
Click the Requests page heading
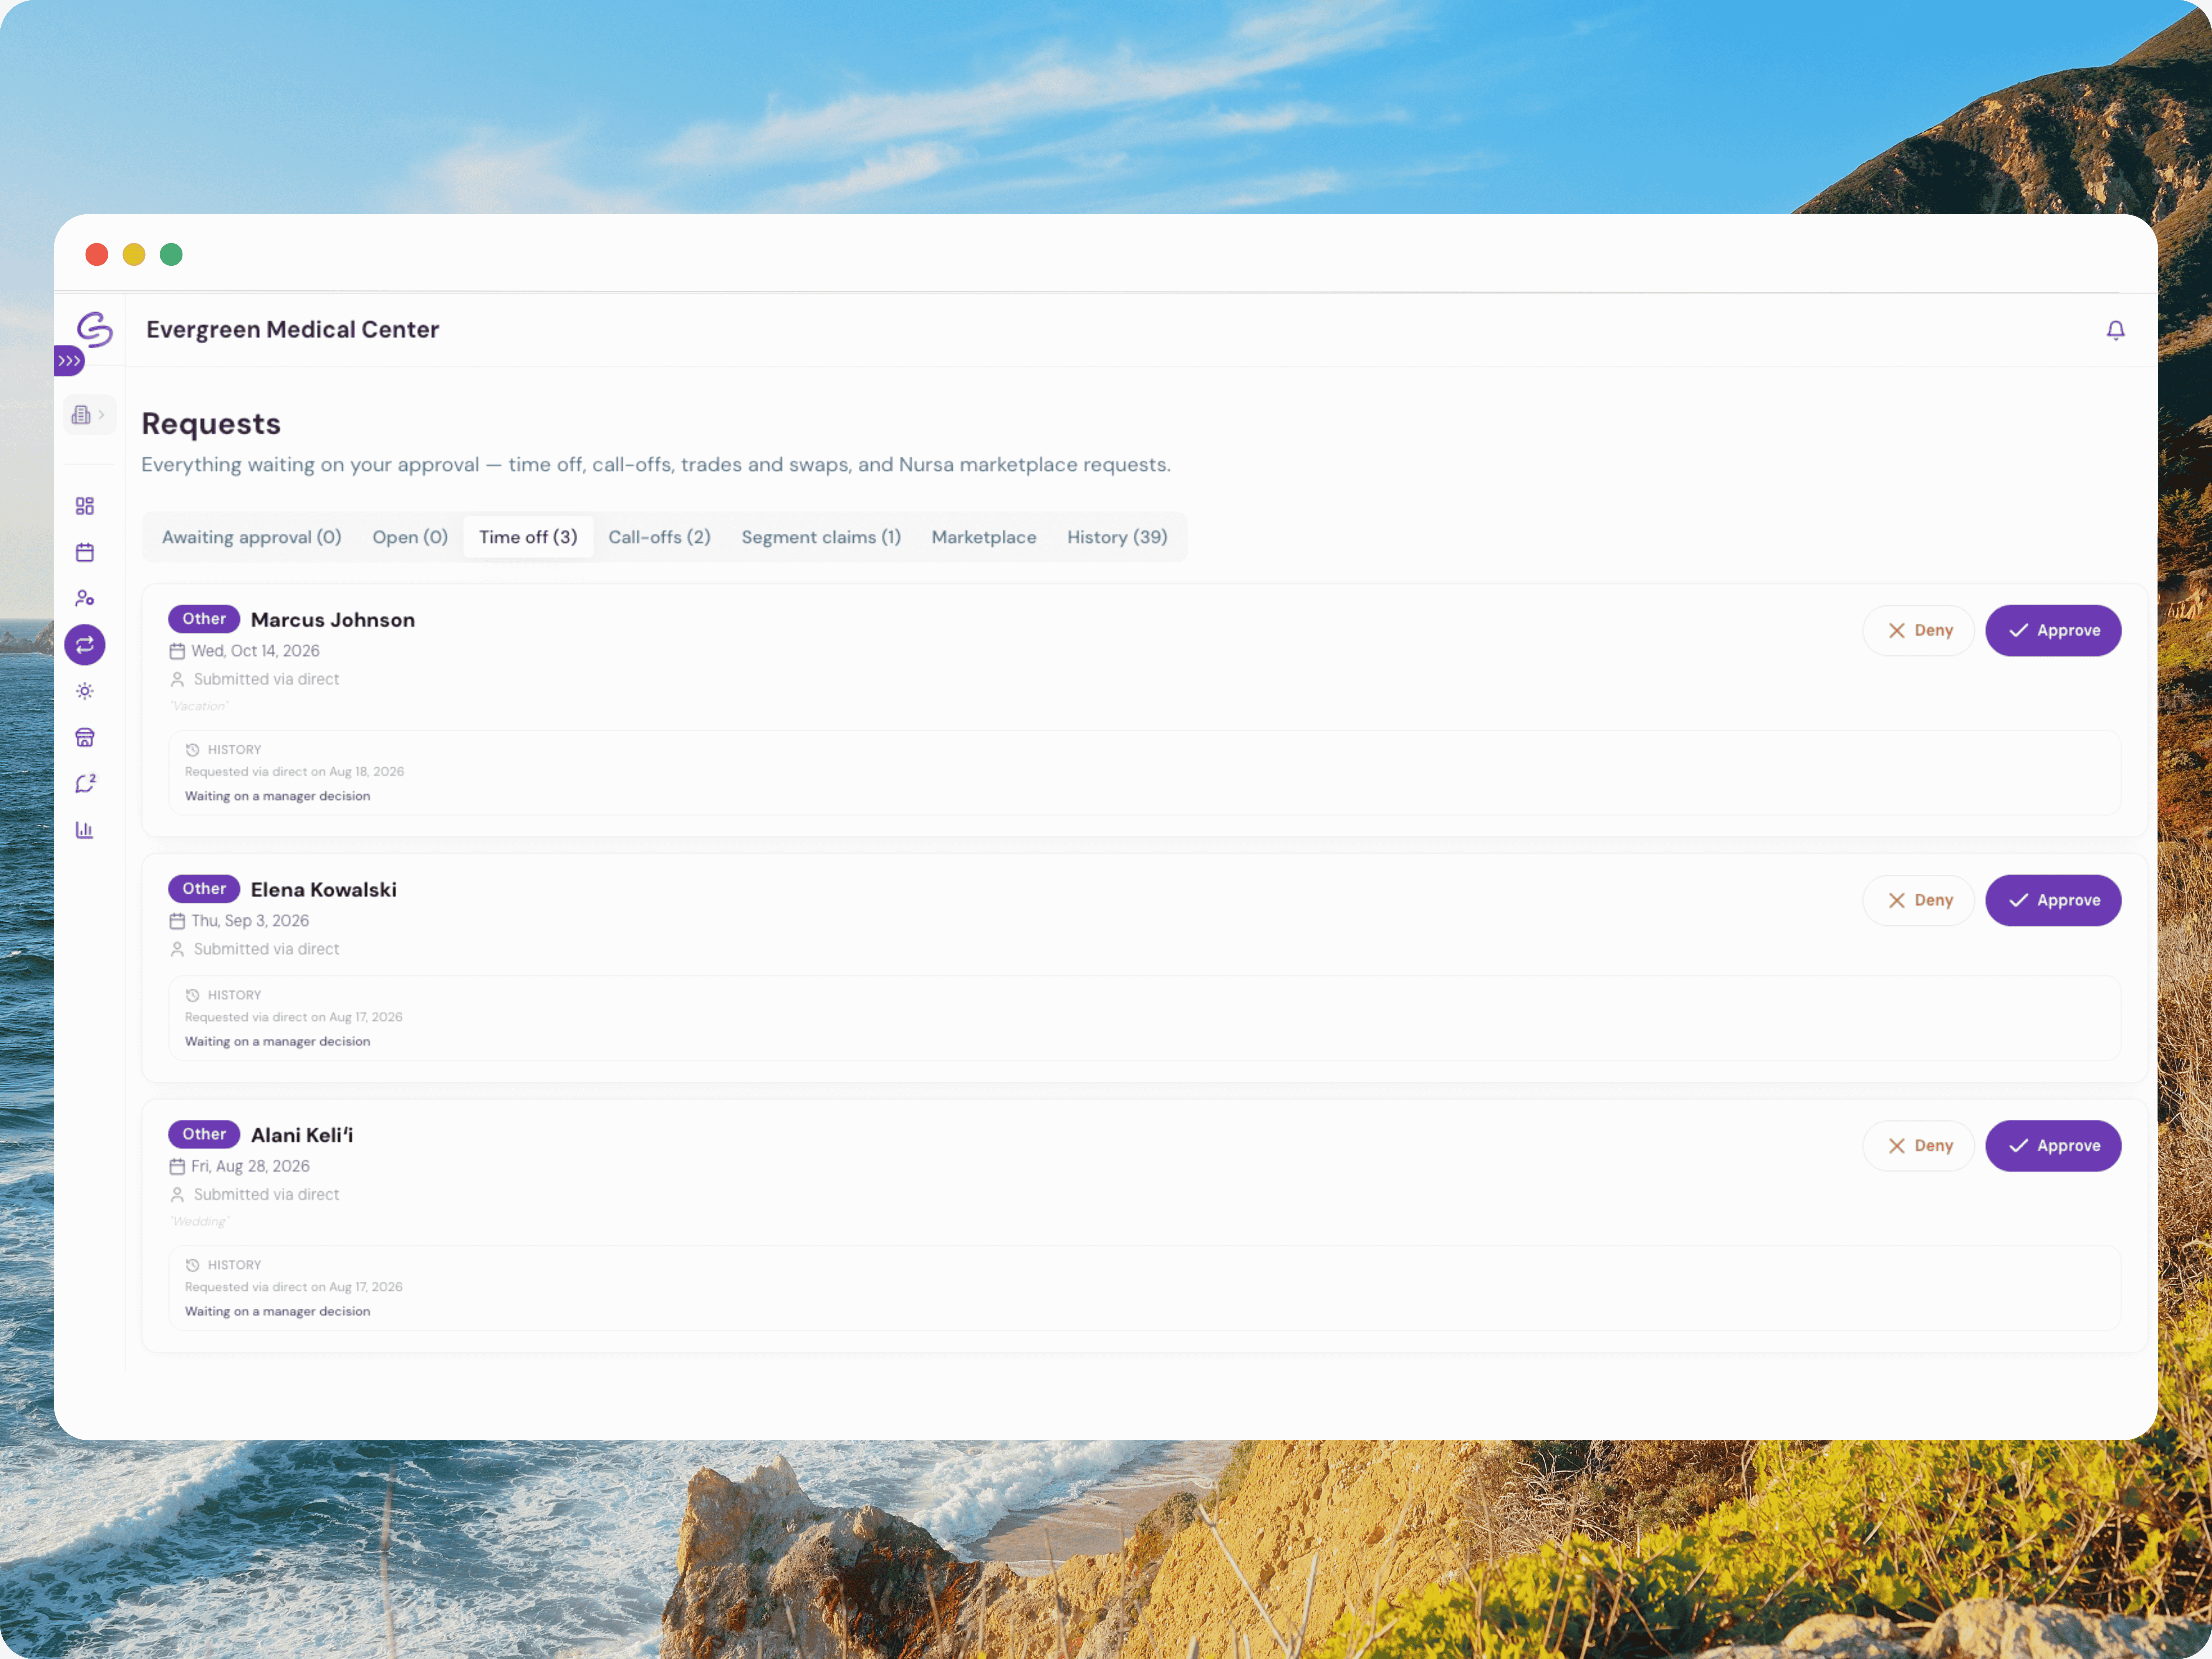point(211,424)
